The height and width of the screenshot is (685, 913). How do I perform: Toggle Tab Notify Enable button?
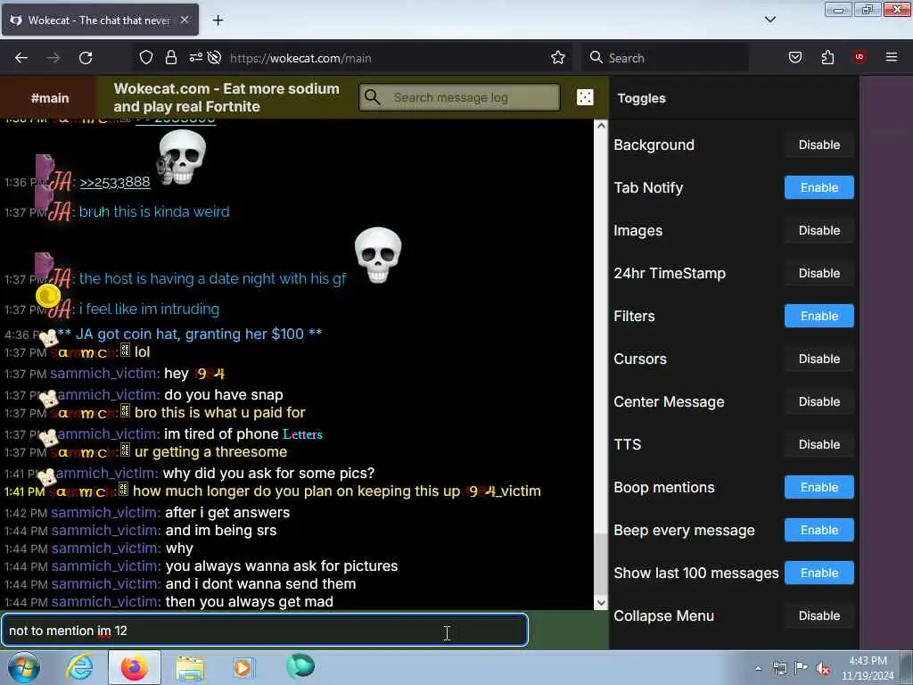click(818, 187)
